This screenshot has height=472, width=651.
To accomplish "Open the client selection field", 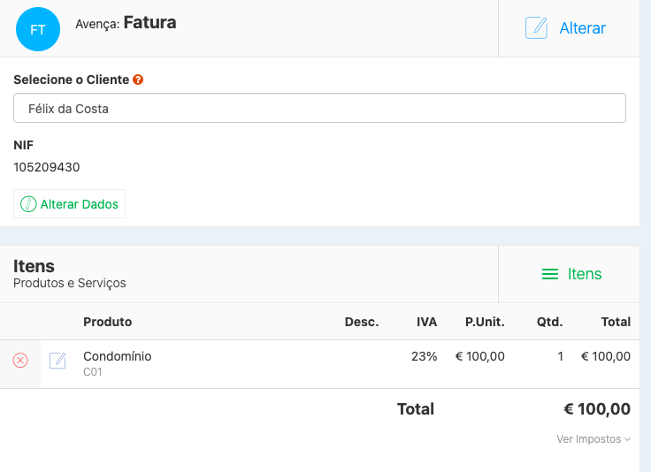I will (x=319, y=109).
